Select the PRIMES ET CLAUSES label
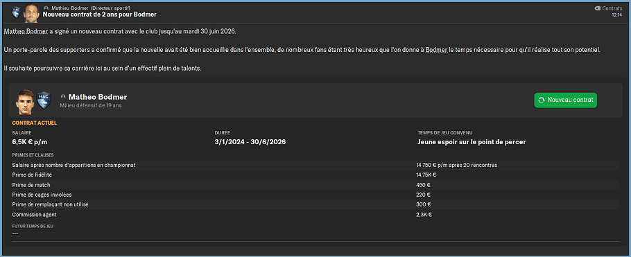Screen dimensions: 631x257 pos(33,155)
